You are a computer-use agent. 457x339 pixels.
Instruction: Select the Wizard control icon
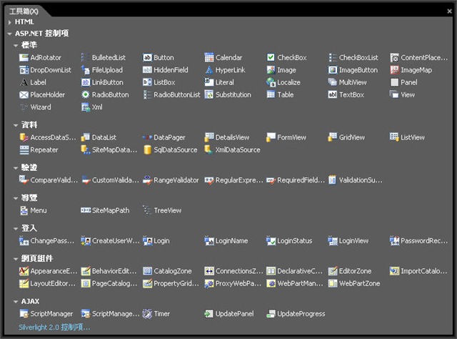pos(24,107)
